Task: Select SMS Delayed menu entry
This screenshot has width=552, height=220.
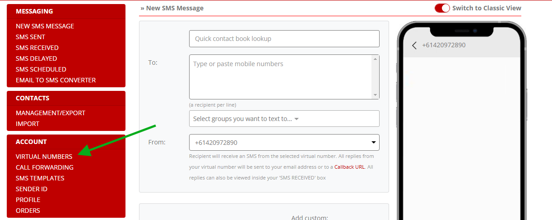Action: coord(36,58)
